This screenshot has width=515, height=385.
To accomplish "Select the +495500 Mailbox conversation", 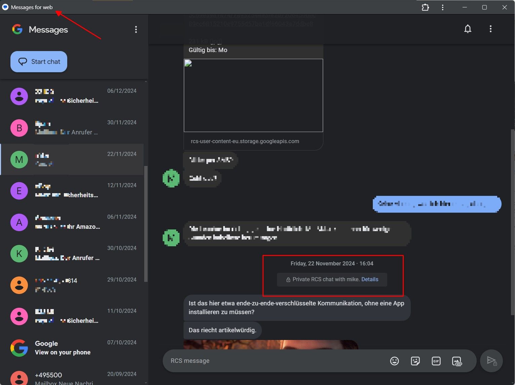I will tap(72, 378).
